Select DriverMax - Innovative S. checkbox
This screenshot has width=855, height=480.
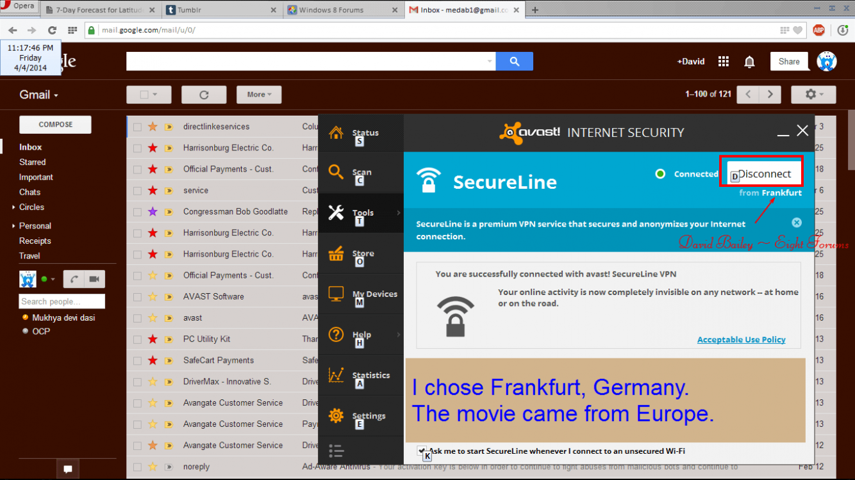click(137, 381)
